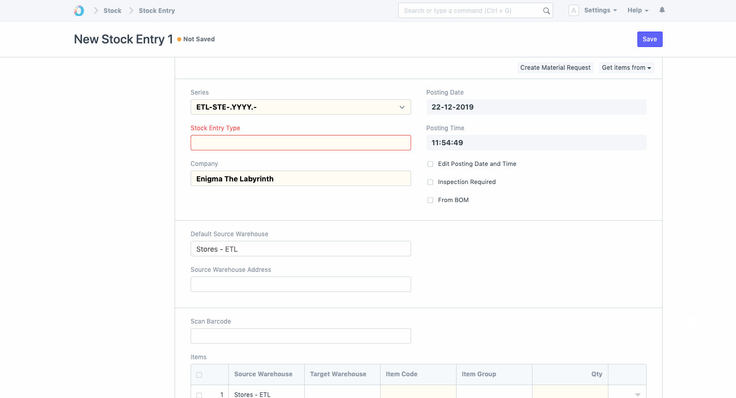Screen dimensions: 736x398
Task: Open the ERPNext home logo
Action: pos(79,10)
